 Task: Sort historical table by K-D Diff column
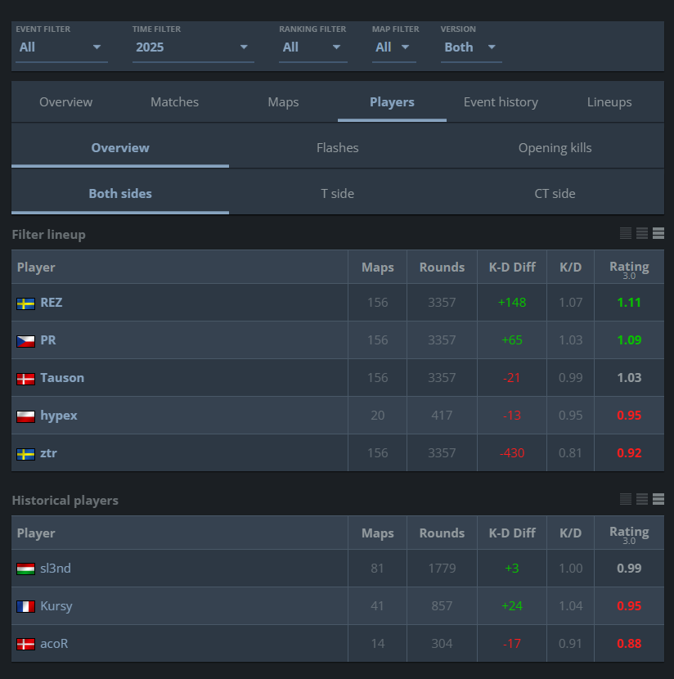click(512, 533)
